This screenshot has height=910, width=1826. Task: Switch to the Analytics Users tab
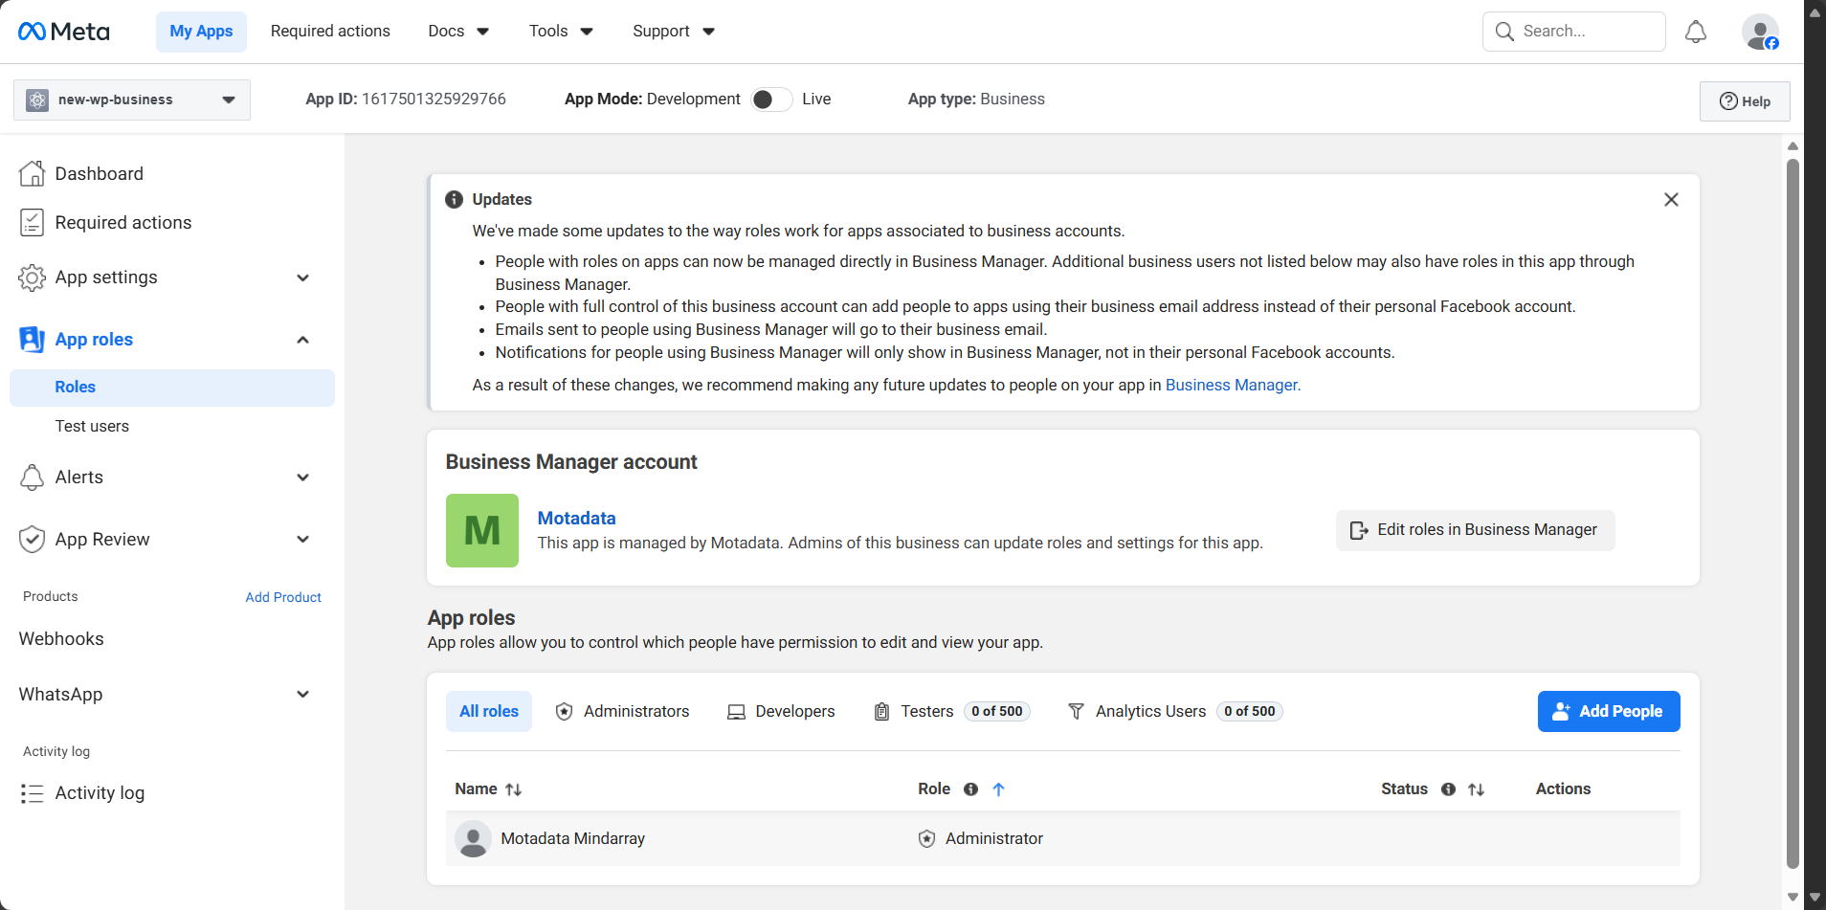[1174, 712]
